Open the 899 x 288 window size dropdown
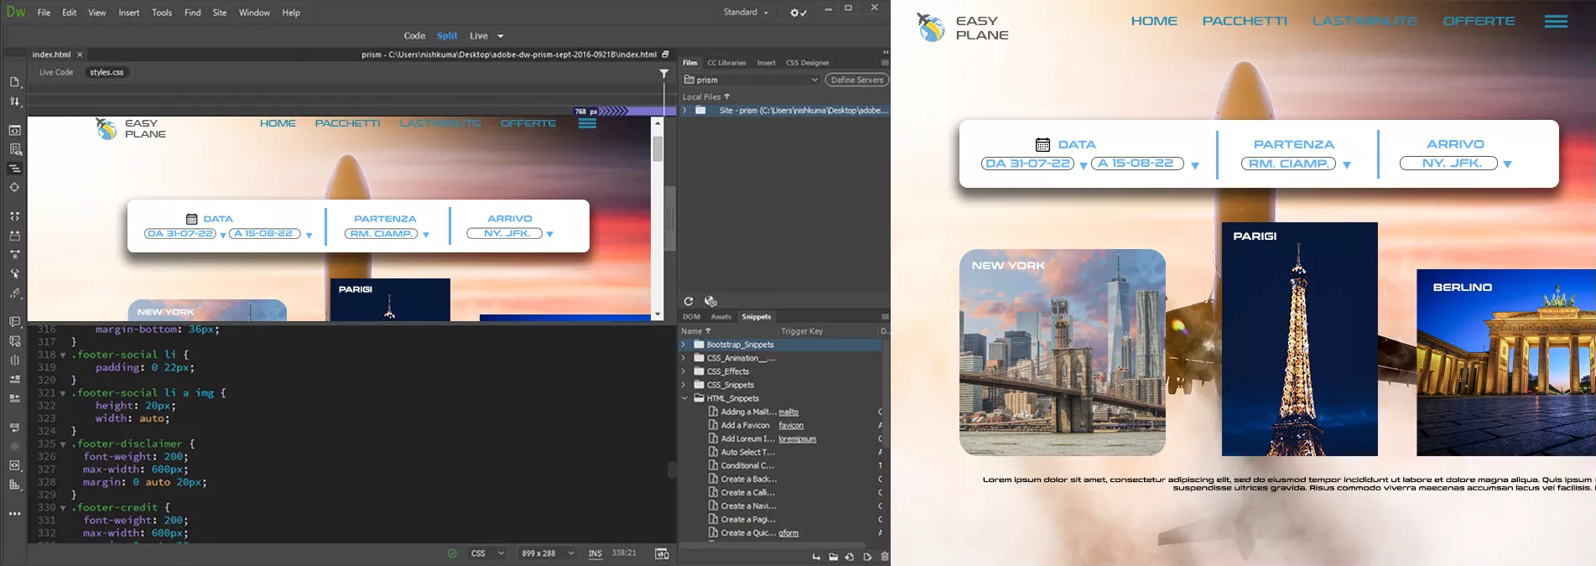Image resolution: width=1596 pixels, height=566 pixels. (548, 553)
